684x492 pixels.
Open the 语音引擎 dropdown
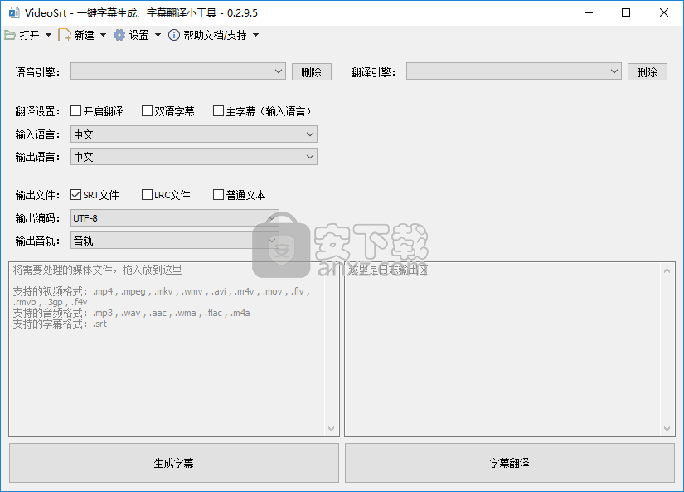click(x=178, y=71)
